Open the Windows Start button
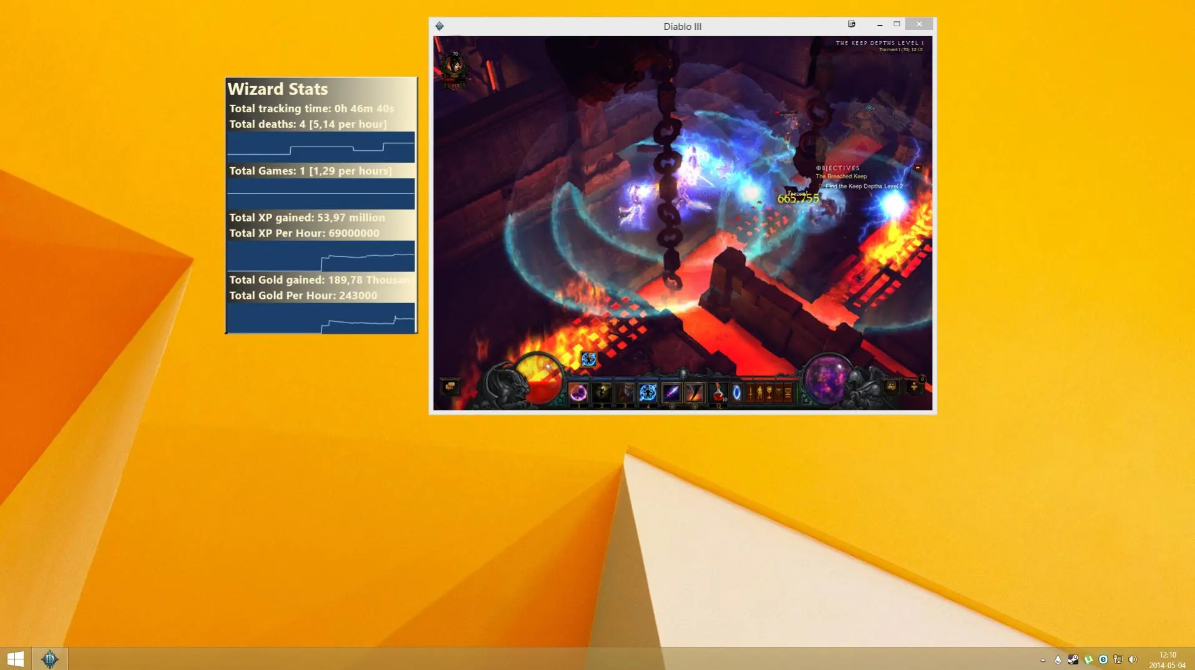Viewport: 1195px width, 670px height. (15, 659)
